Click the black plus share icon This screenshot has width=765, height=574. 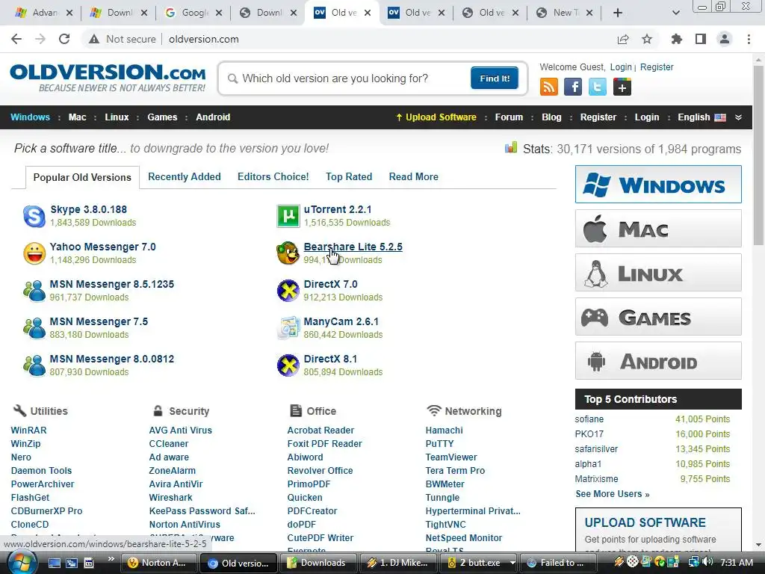point(622,87)
